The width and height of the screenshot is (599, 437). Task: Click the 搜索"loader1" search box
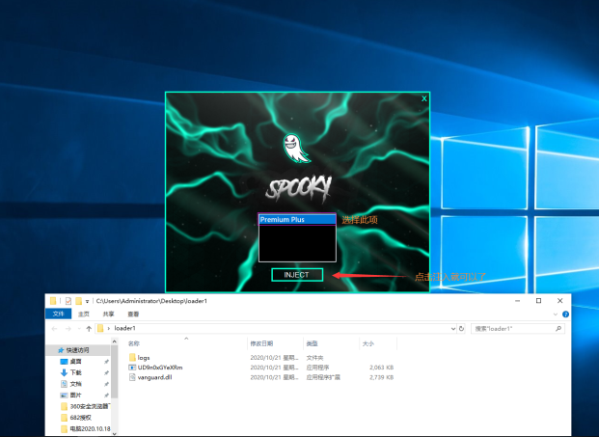click(x=518, y=329)
